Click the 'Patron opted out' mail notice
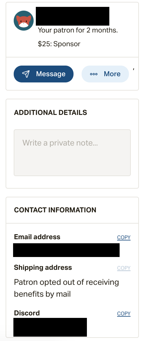The height and width of the screenshot is (341, 152). click(x=67, y=288)
